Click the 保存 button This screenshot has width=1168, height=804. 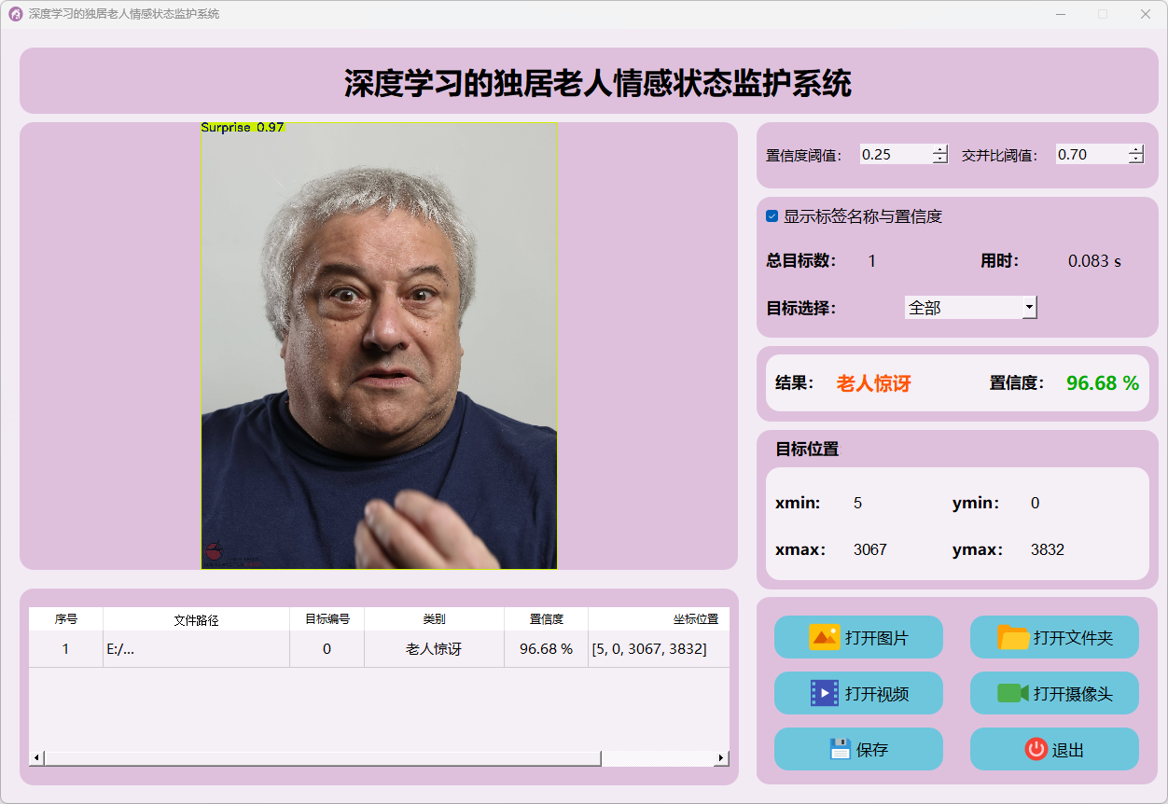(x=858, y=749)
